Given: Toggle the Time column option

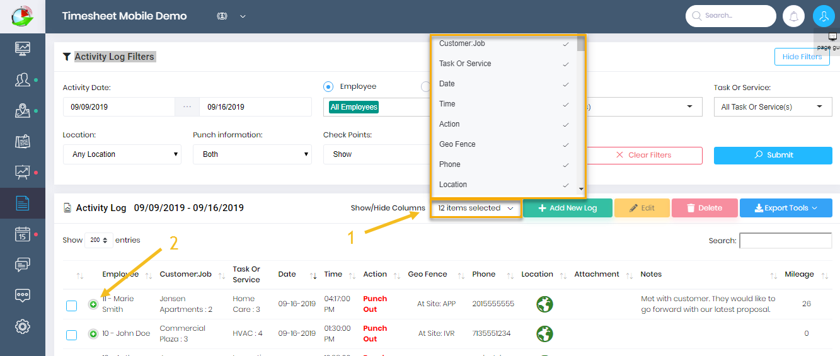Looking at the screenshot, I should point(503,104).
